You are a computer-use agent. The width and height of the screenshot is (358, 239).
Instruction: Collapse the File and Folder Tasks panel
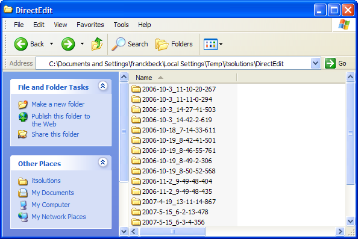click(x=102, y=86)
